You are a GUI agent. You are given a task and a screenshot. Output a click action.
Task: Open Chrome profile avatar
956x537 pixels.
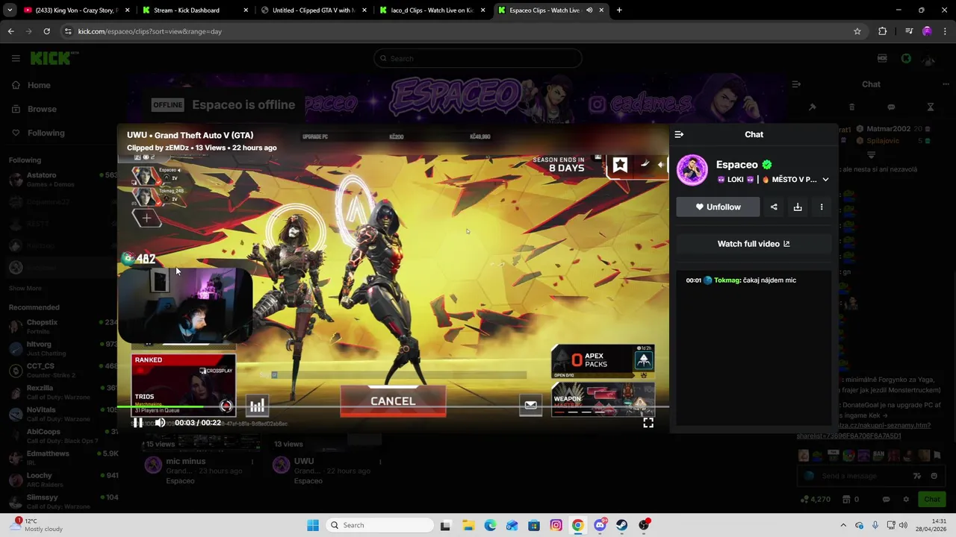click(927, 31)
